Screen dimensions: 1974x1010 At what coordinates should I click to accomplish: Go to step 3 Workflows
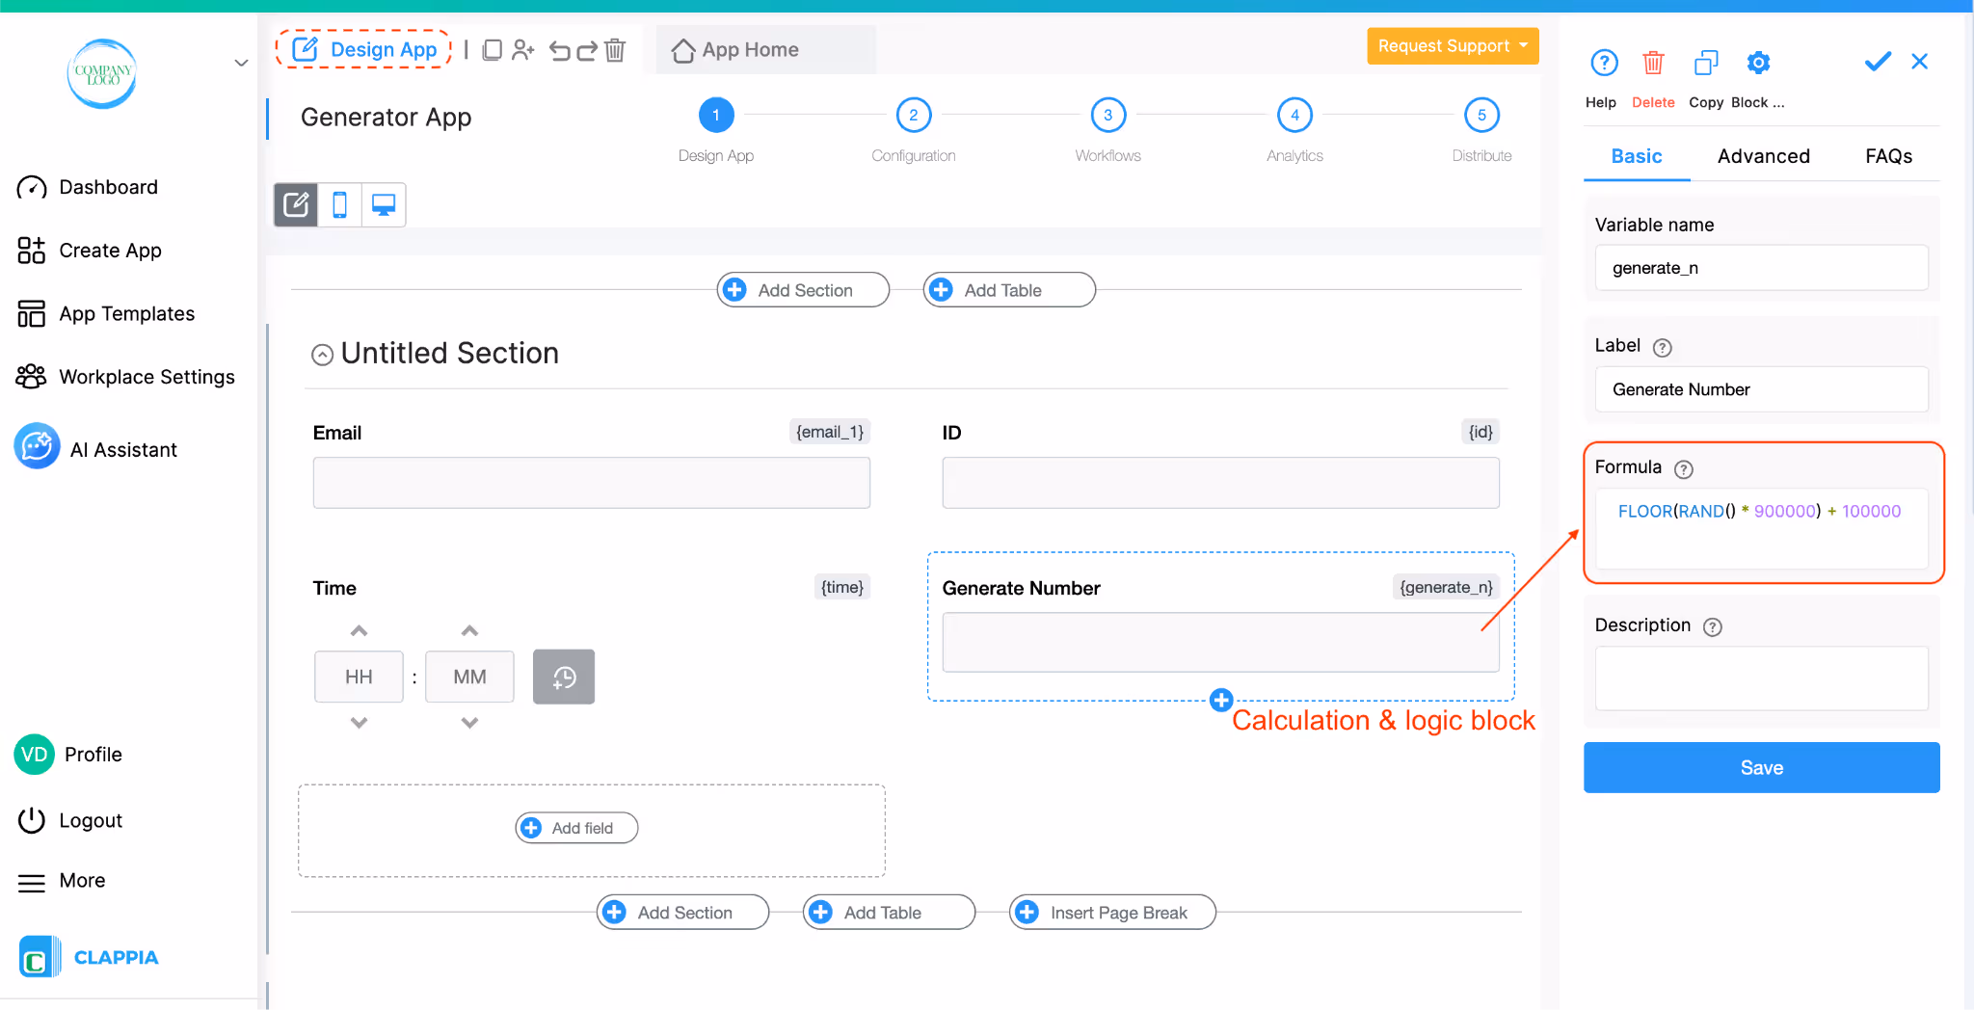tap(1107, 115)
